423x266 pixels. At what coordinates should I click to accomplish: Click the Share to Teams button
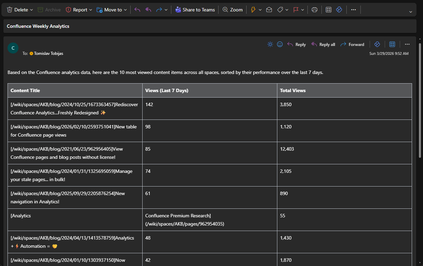tap(195, 10)
